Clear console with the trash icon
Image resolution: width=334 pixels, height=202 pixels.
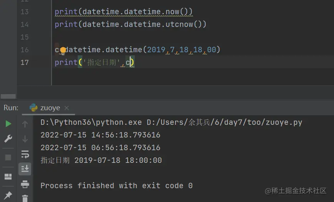point(25,198)
